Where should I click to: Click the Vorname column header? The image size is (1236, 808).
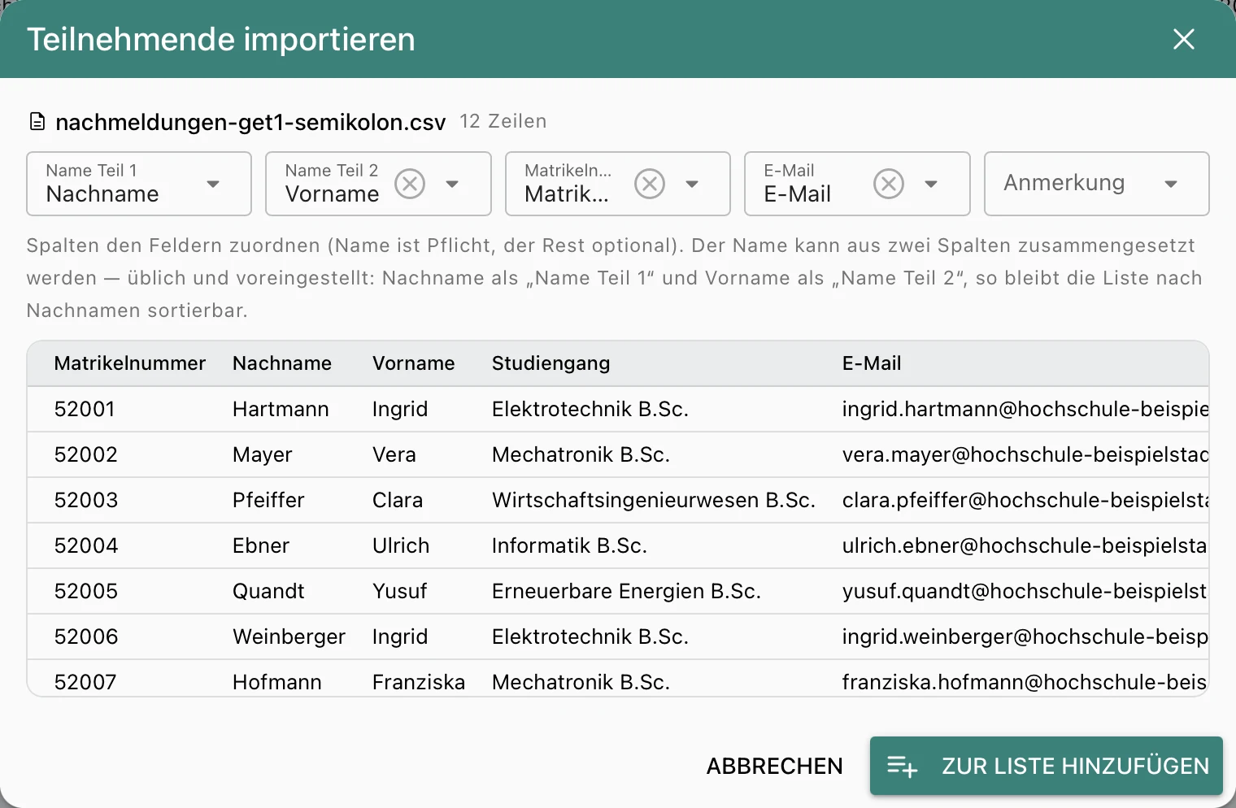(414, 363)
